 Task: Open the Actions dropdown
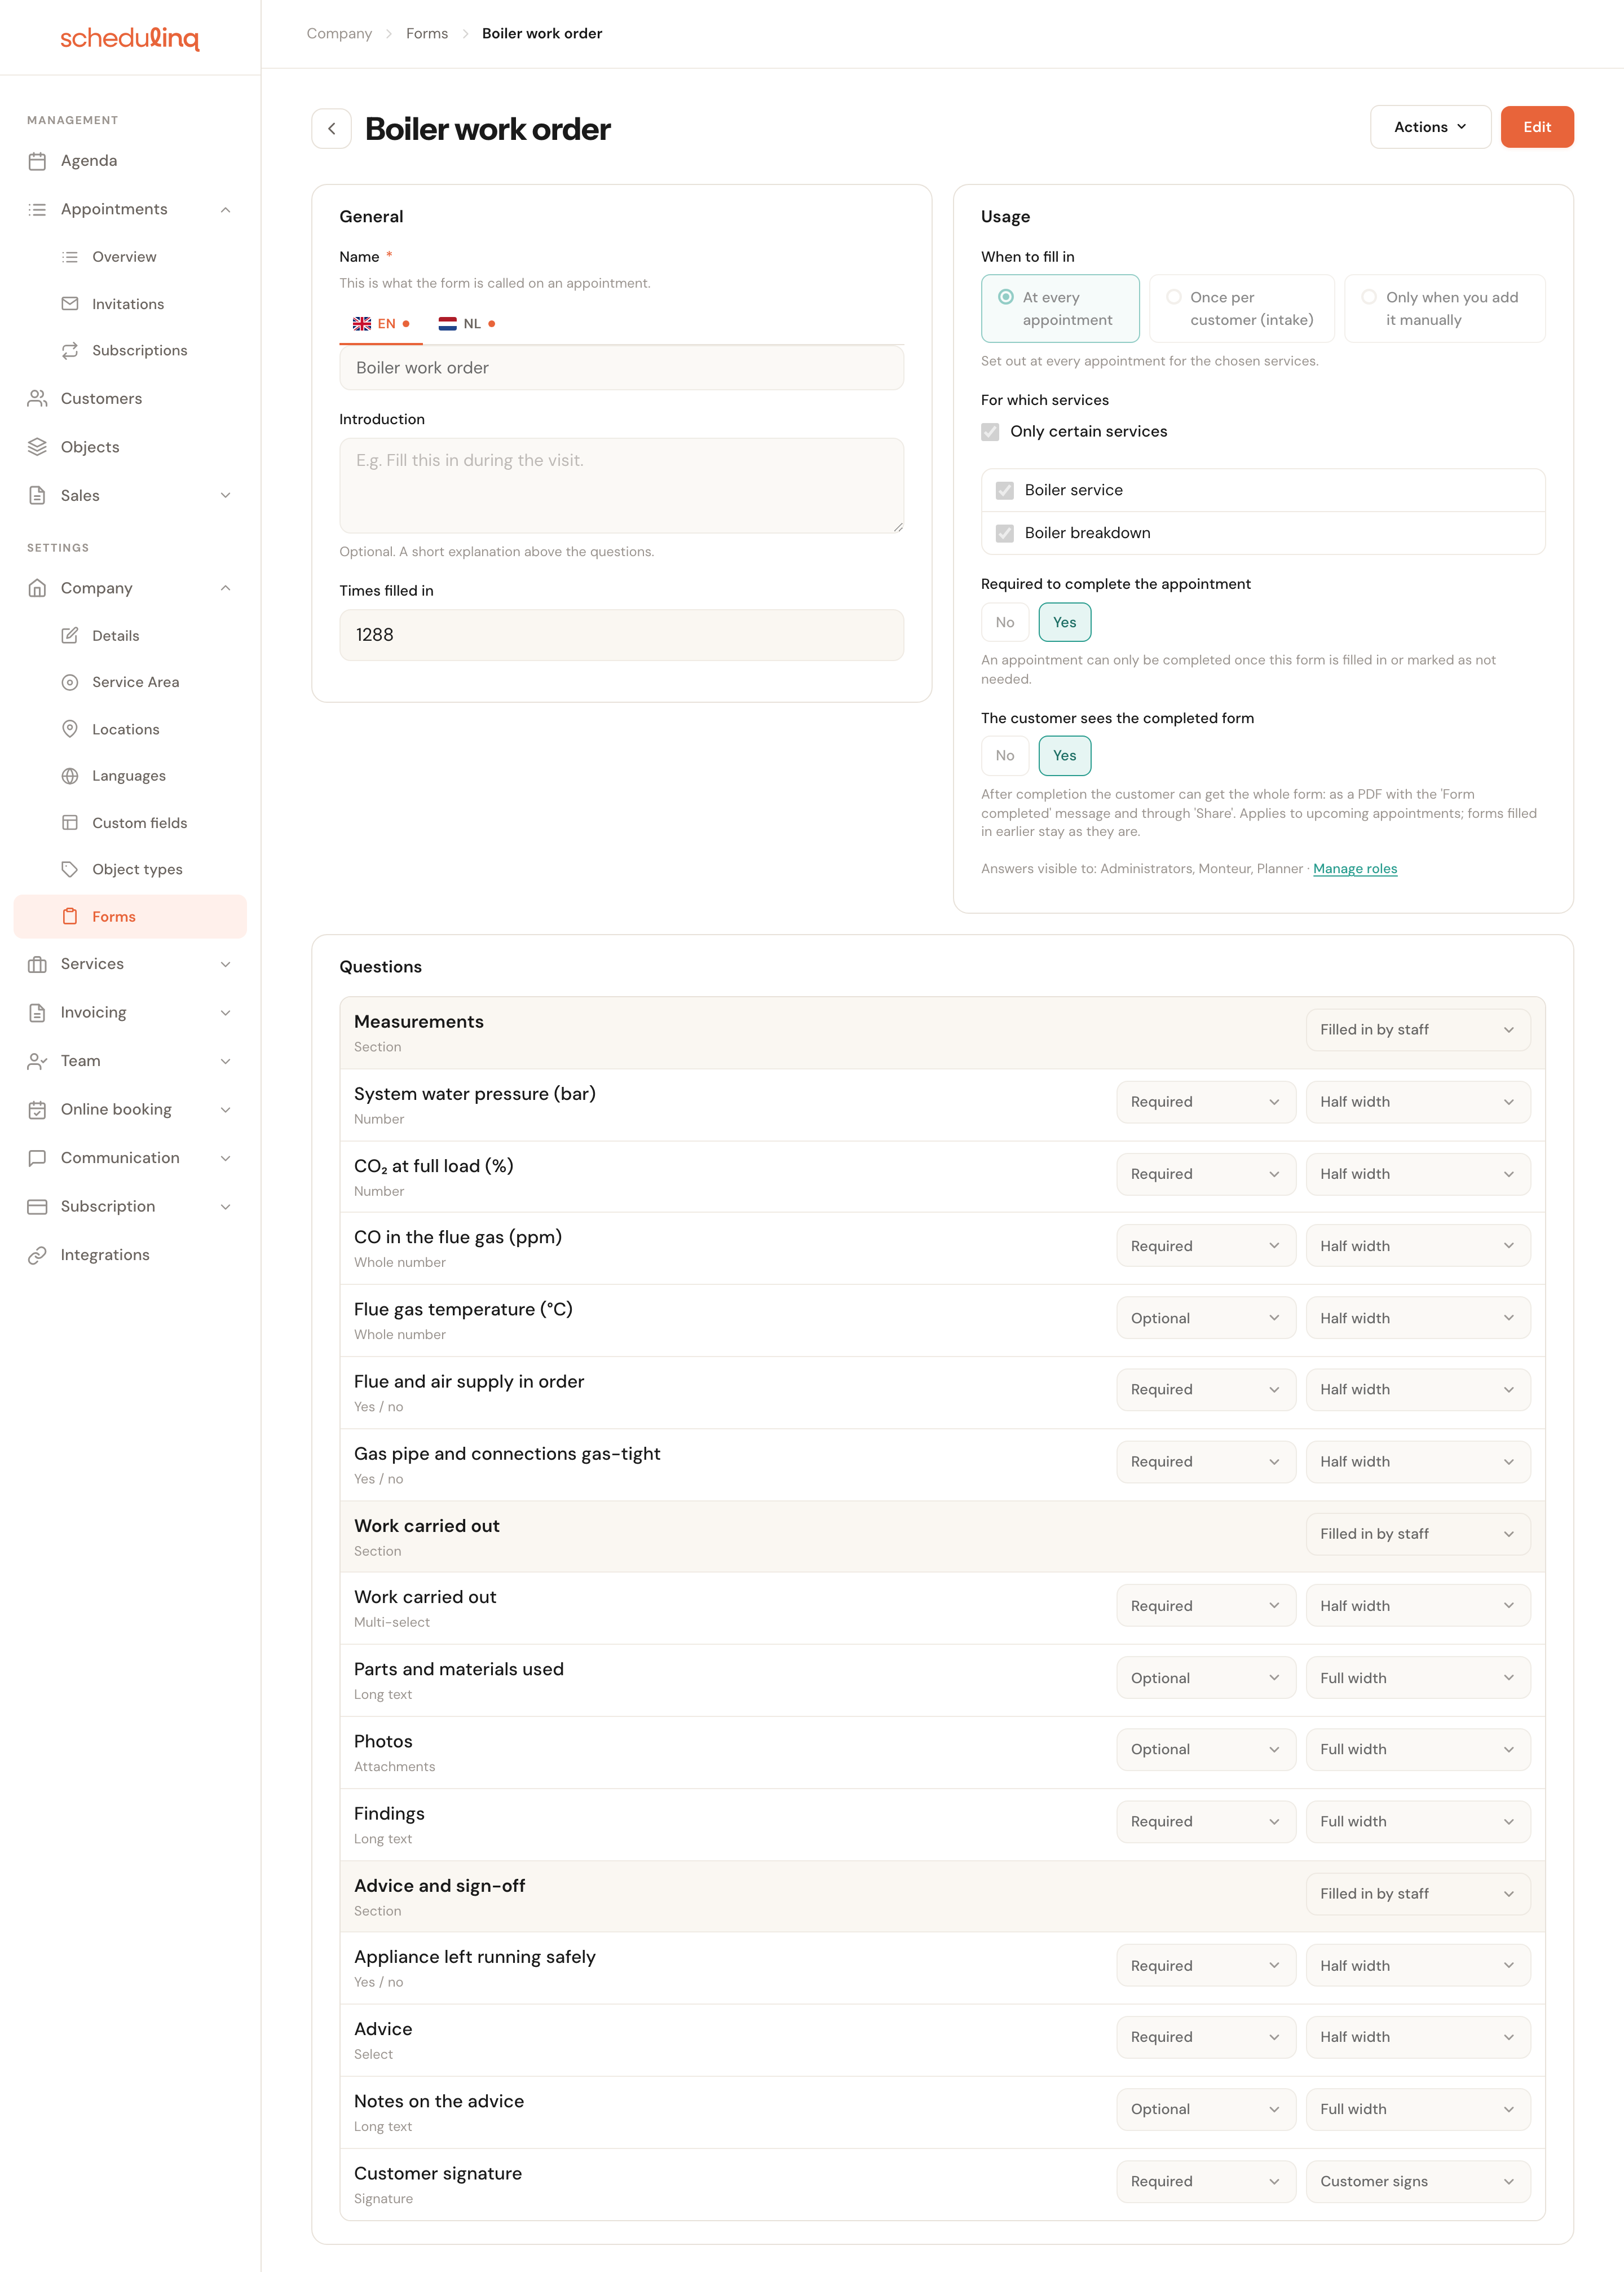[x=1430, y=127]
